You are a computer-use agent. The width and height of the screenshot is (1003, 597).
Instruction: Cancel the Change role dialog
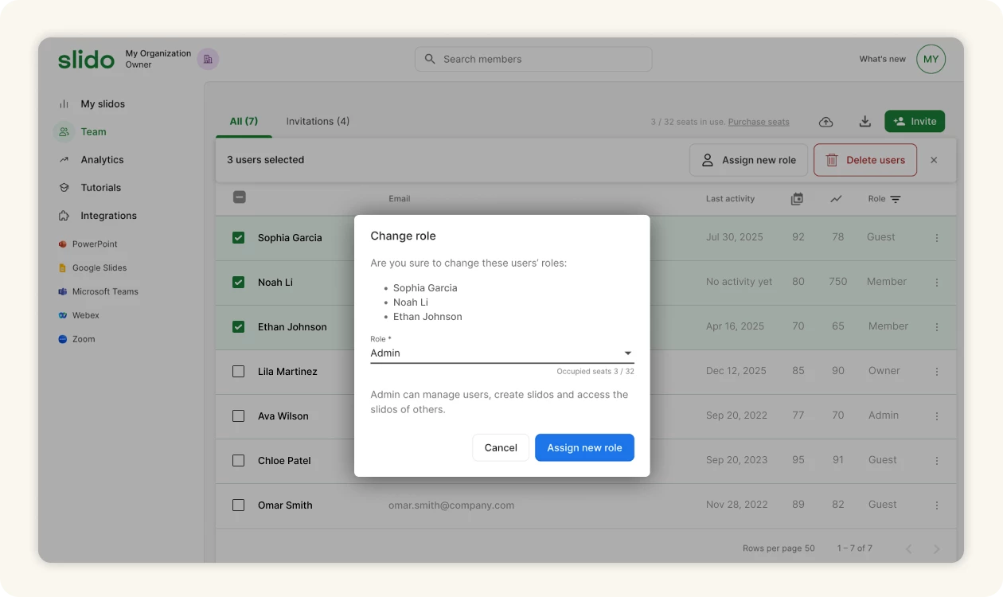(501, 447)
